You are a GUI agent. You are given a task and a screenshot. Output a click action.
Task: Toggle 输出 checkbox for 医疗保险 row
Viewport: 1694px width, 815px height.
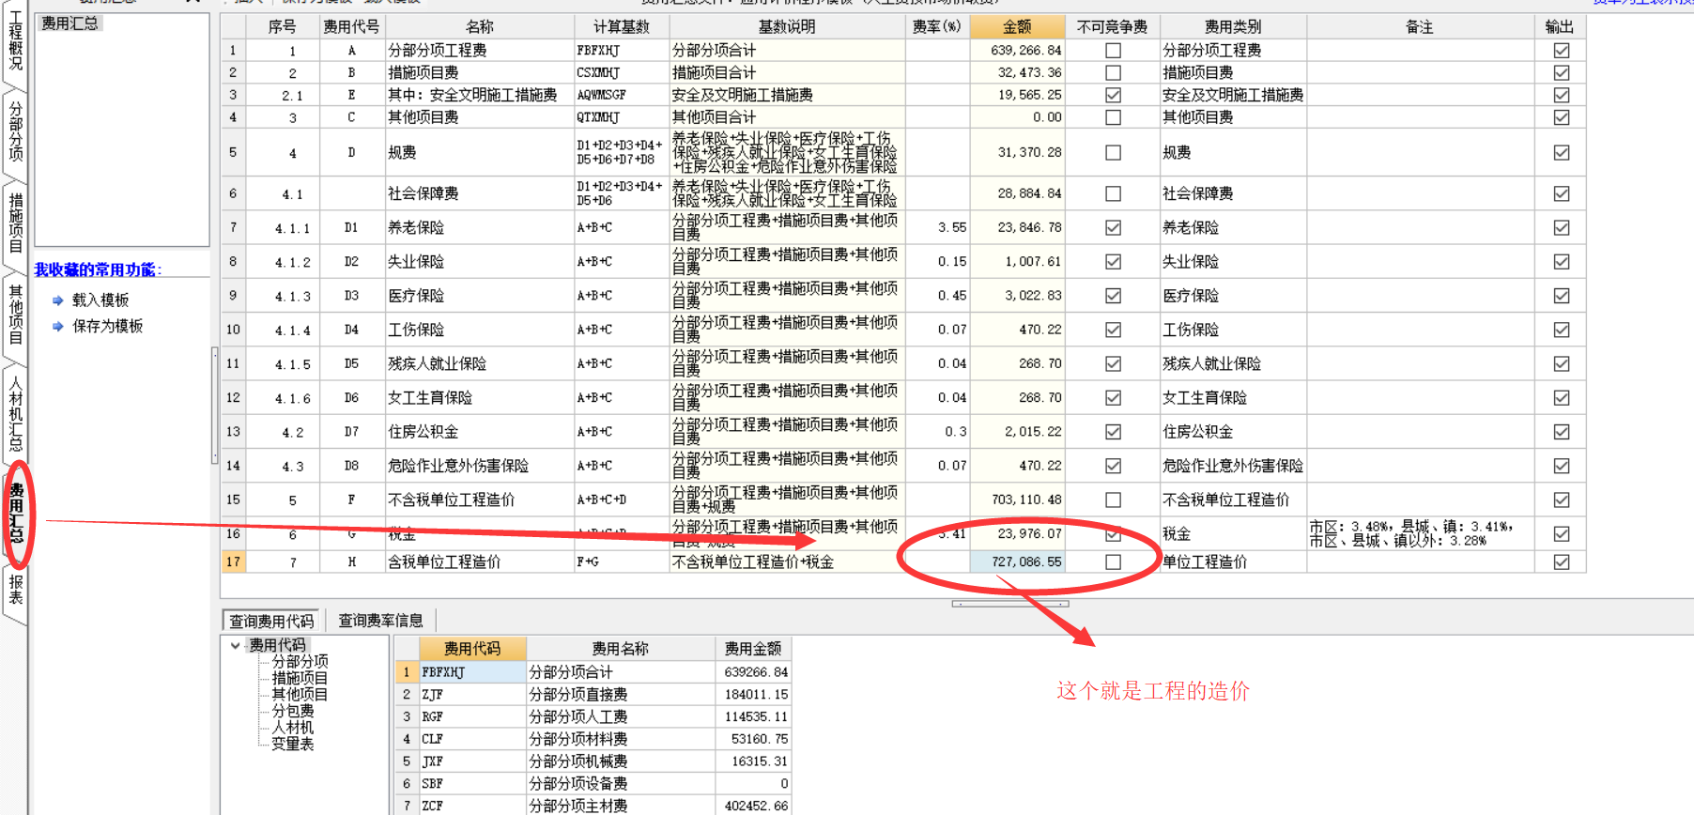[1562, 296]
